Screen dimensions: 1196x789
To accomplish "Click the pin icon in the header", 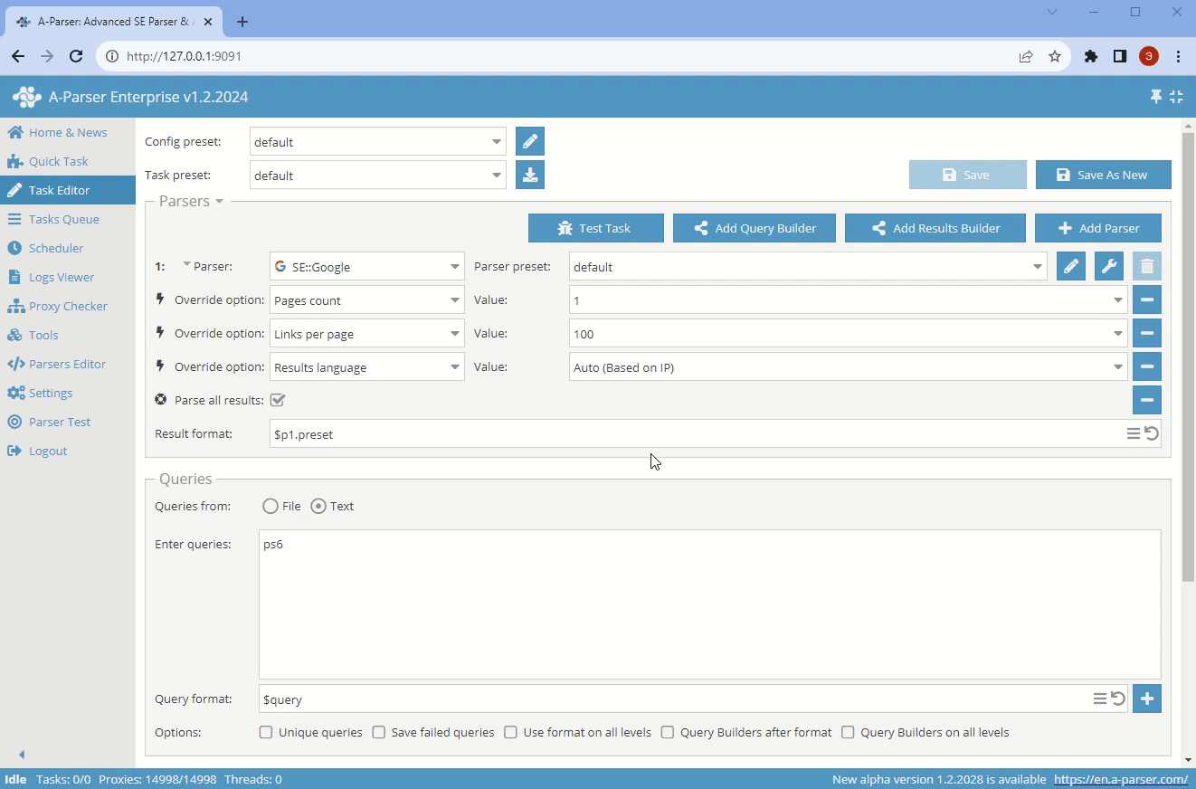I will 1155,96.
